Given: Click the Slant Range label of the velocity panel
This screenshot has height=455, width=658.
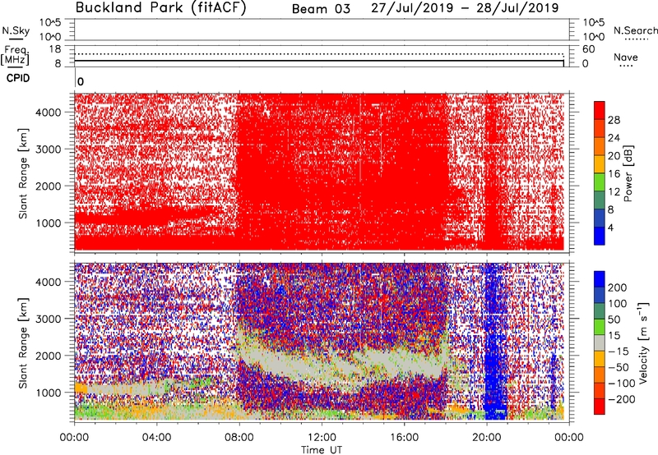Looking at the screenshot, I should point(23,342).
